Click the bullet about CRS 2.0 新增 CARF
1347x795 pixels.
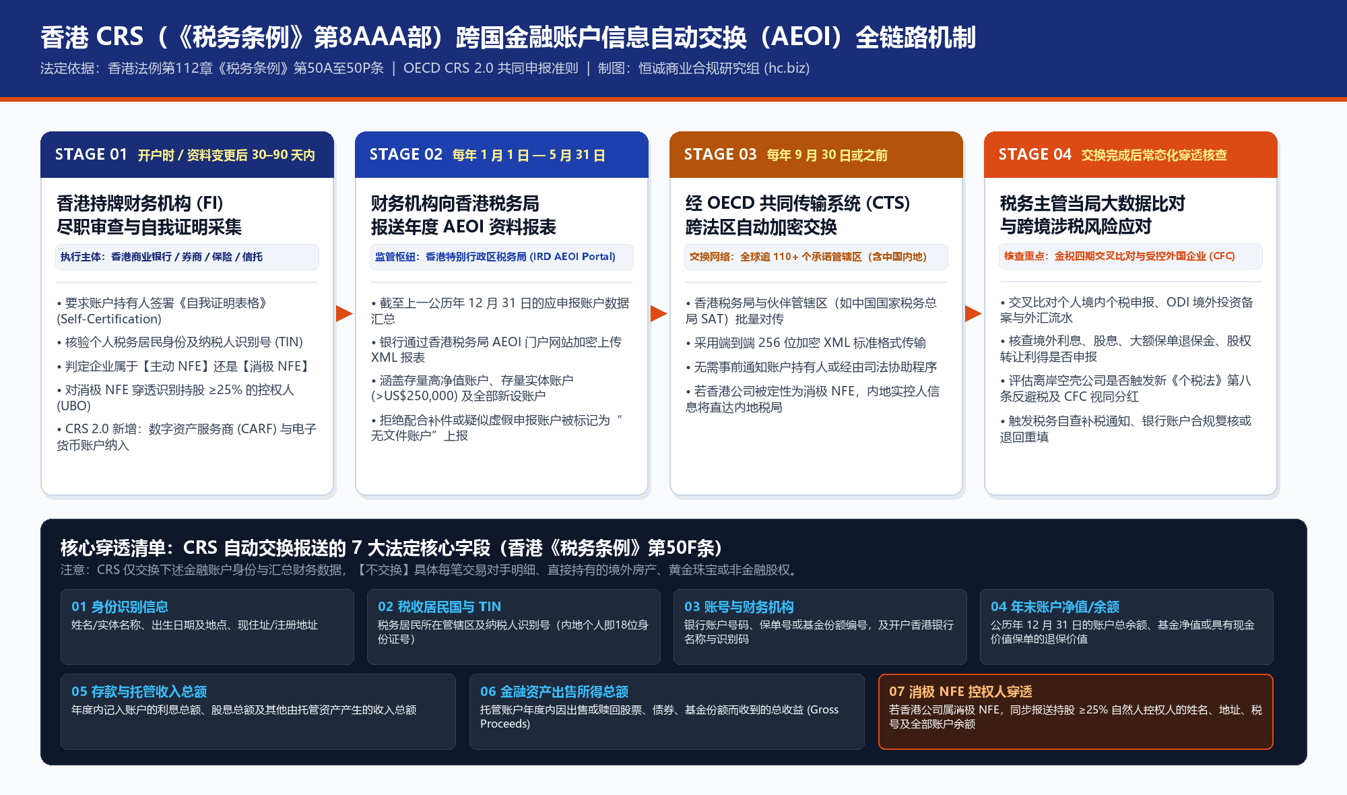click(x=187, y=437)
